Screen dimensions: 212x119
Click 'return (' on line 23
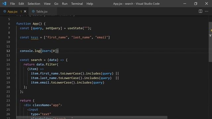(x=27, y=100)
